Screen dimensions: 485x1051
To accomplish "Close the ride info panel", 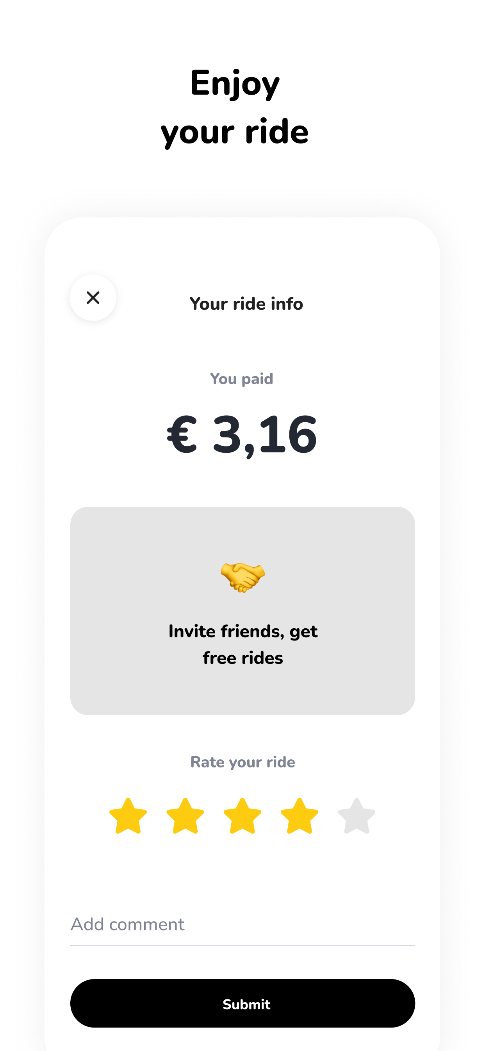I will (x=93, y=298).
